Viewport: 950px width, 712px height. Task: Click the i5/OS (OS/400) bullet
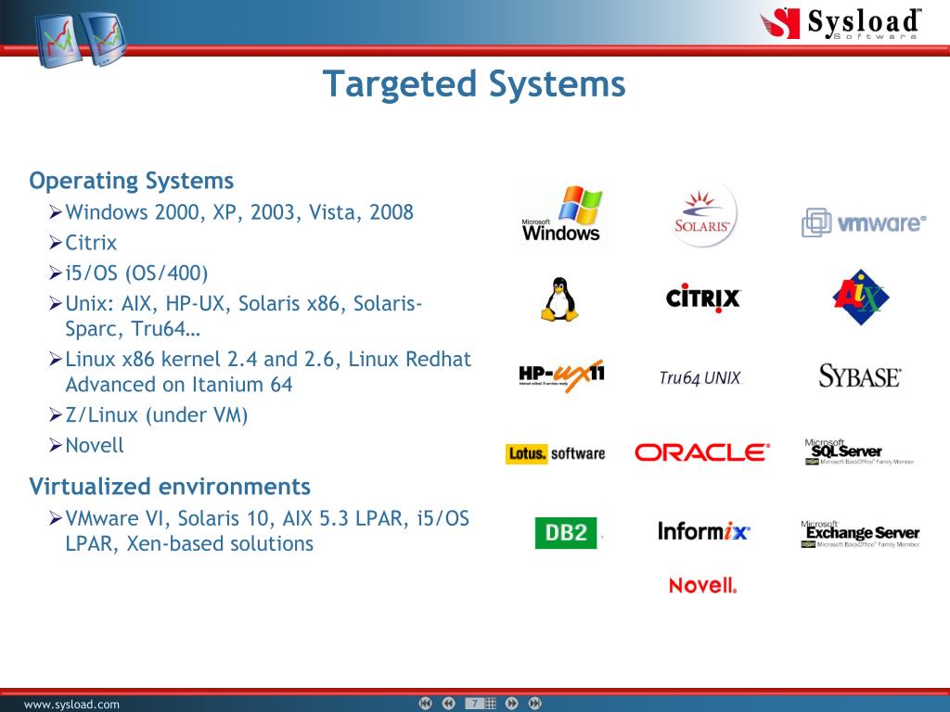(x=136, y=273)
